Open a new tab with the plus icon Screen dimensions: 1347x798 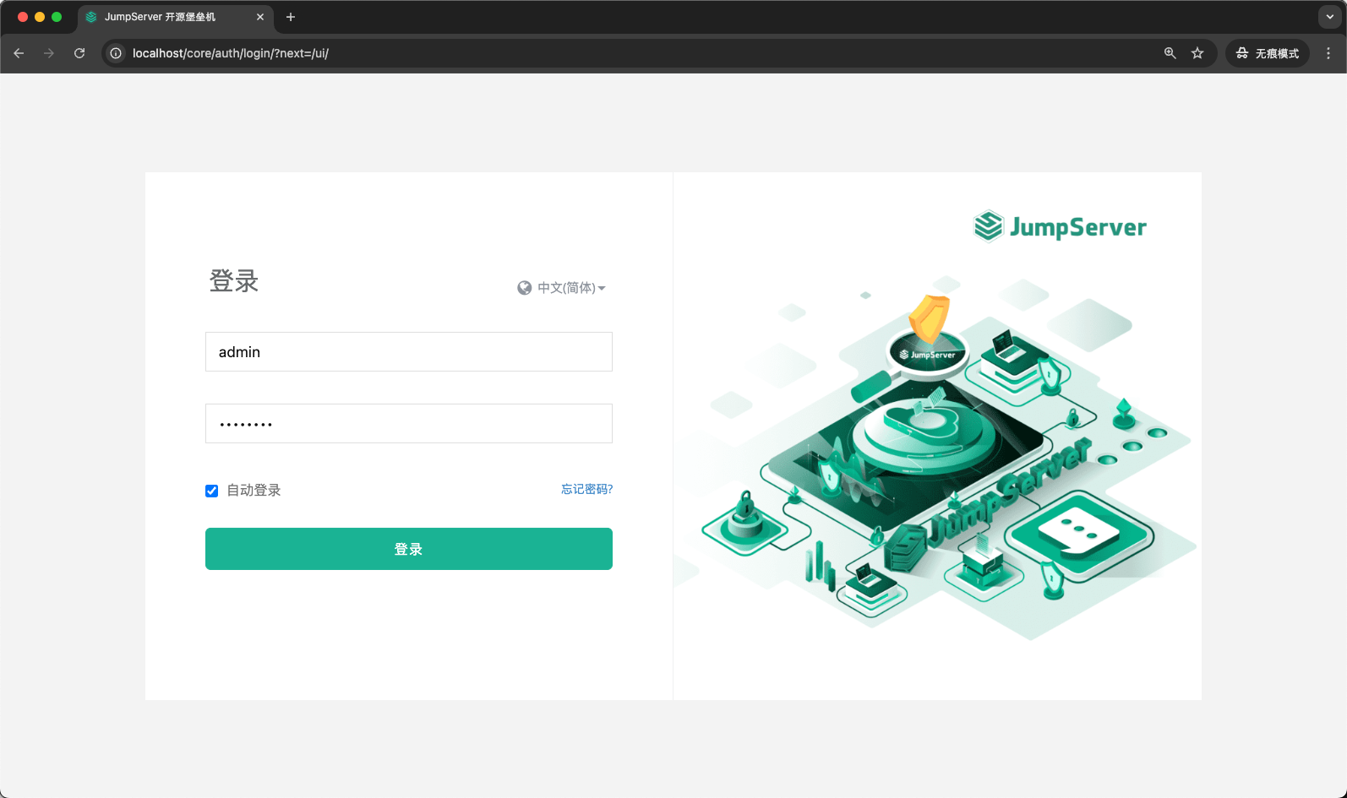click(x=291, y=17)
